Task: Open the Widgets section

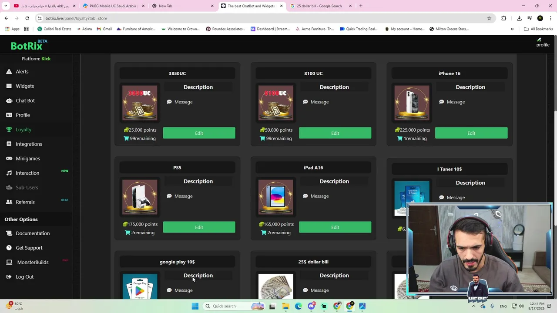Action: click(x=24, y=86)
